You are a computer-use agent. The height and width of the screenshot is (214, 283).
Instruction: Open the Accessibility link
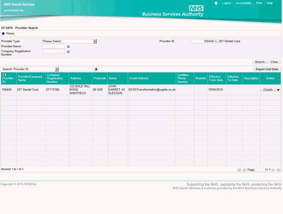244,3
